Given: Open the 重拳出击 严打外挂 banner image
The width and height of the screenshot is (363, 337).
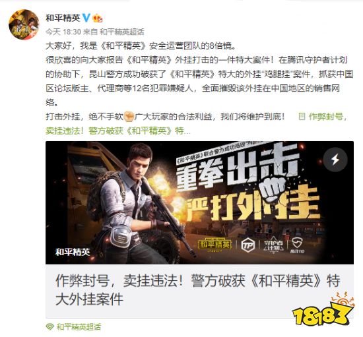Looking at the screenshot, I should pos(199,202).
